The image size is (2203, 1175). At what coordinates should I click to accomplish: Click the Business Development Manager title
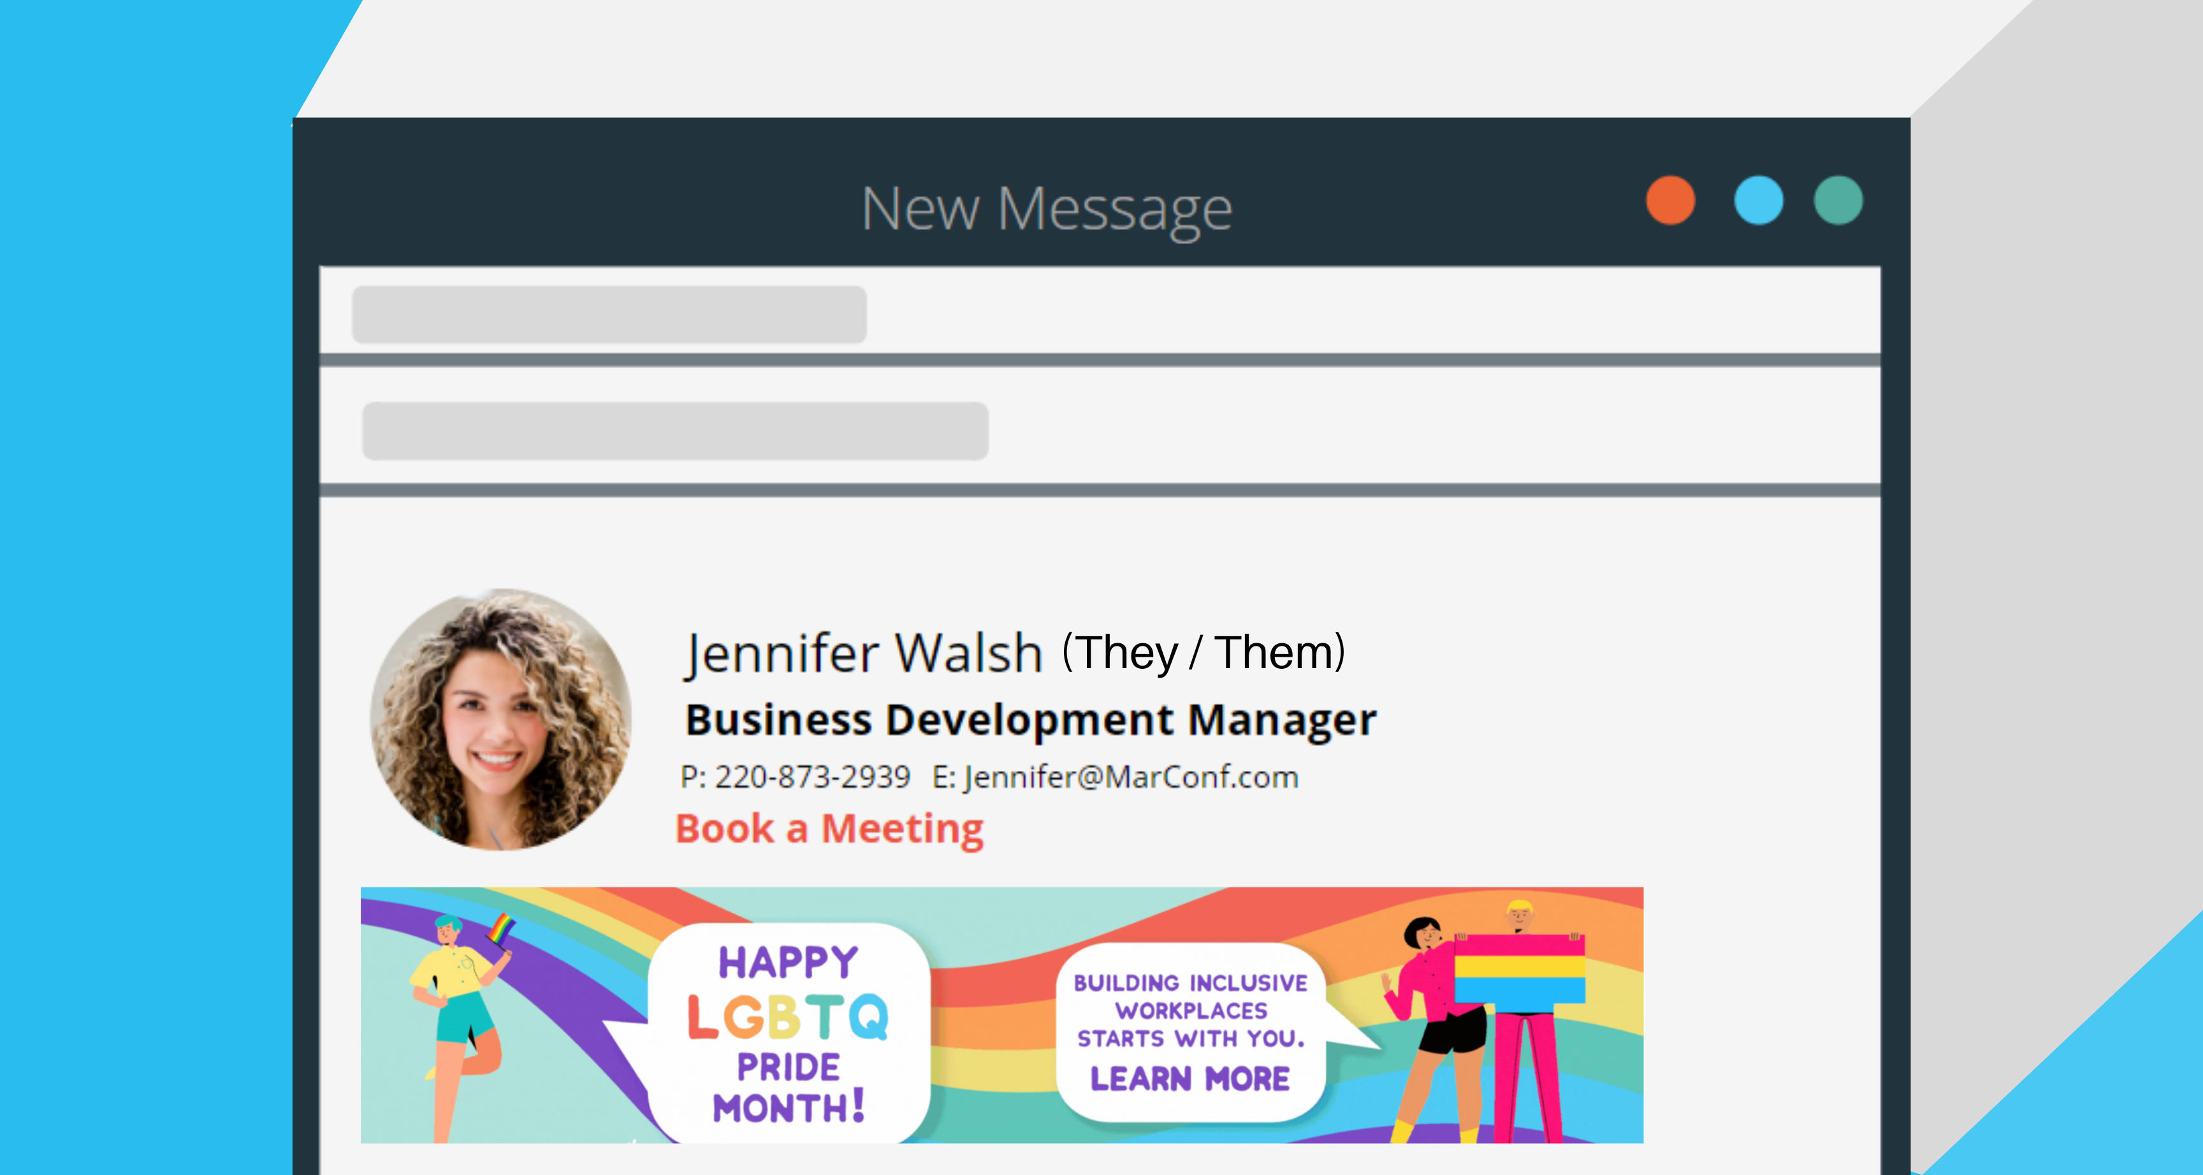pos(1031,720)
